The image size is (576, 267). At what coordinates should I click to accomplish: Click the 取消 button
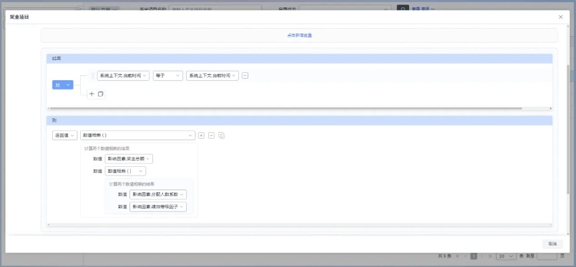tap(552, 244)
